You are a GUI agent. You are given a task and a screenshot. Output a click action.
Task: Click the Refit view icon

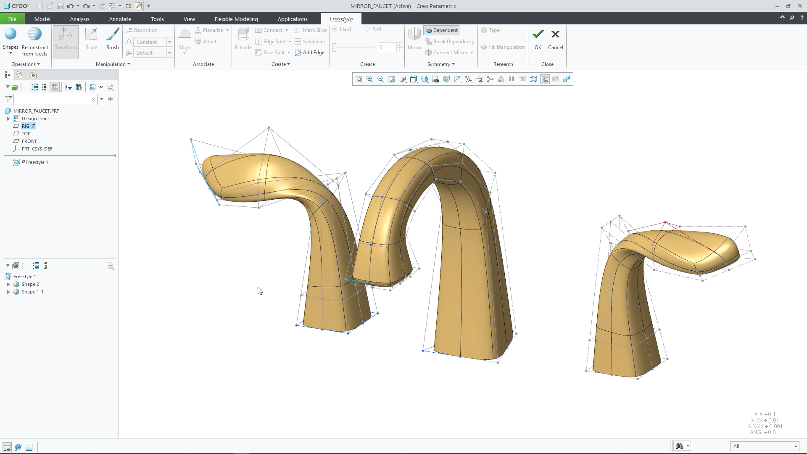tap(359, 79)
